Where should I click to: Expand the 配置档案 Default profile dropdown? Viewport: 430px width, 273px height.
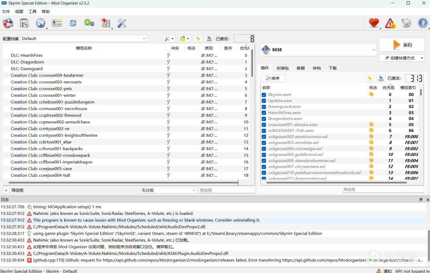pos(84,39)
